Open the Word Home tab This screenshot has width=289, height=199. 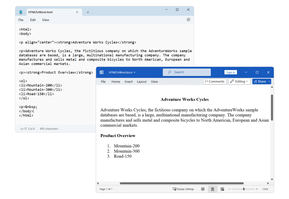(116, 82)
